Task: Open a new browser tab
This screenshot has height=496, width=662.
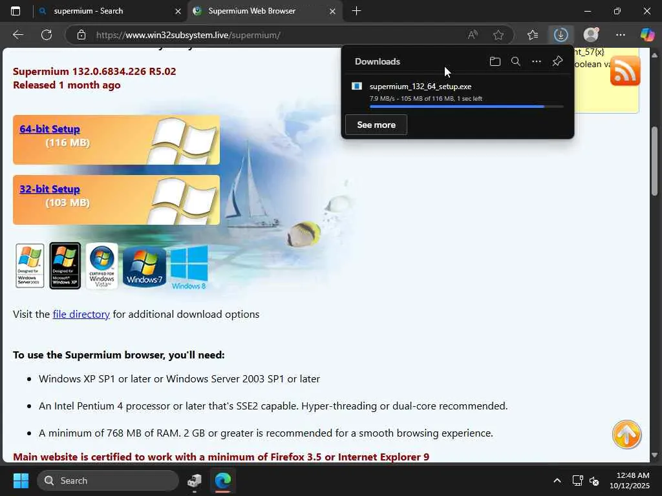Action: pos(356,11)
